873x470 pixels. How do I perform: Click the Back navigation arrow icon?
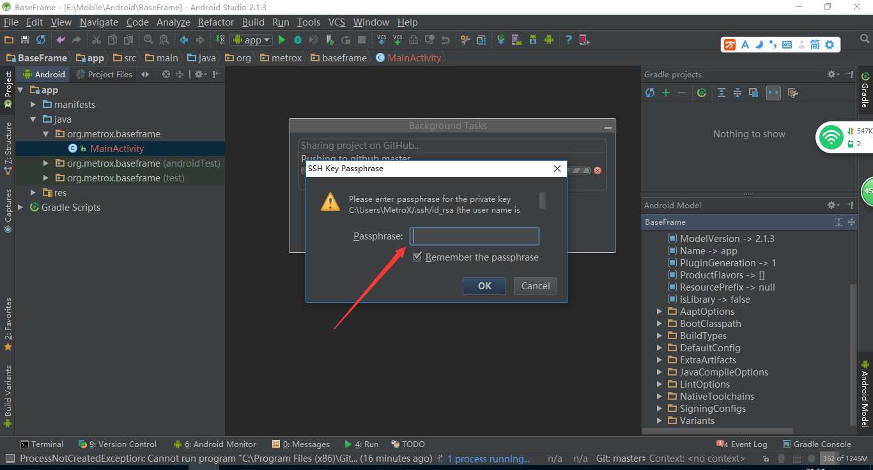click(x=184, y=40)
